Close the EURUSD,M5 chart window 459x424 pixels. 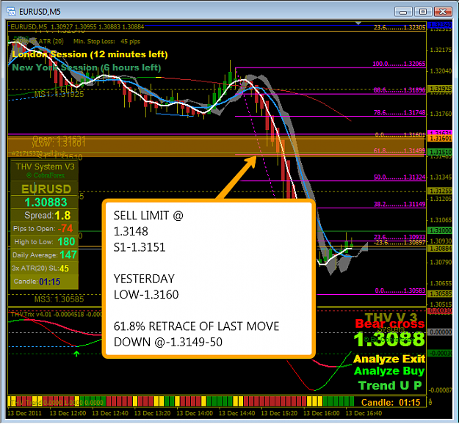pos(443,12)
